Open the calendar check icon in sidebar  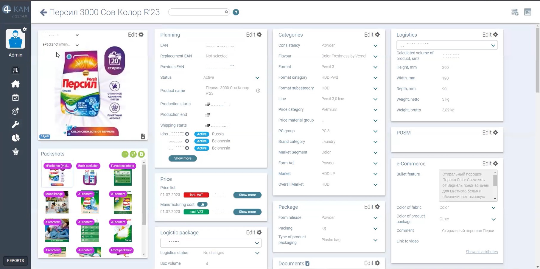click(x=15, y=97)
